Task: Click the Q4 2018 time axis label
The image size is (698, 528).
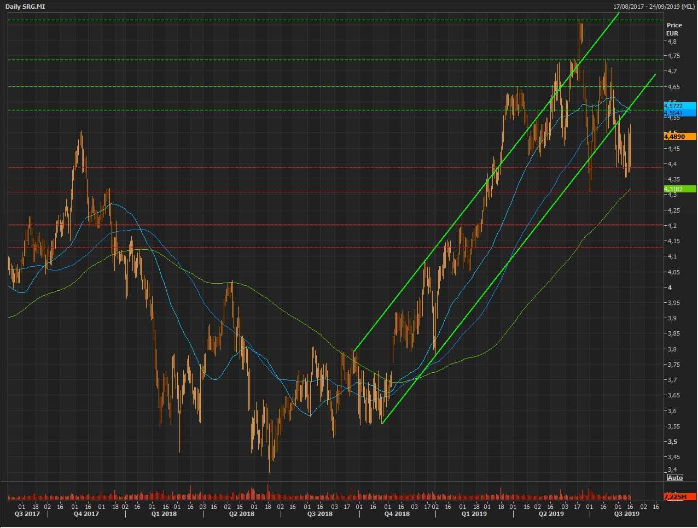Action: point(397,514)
